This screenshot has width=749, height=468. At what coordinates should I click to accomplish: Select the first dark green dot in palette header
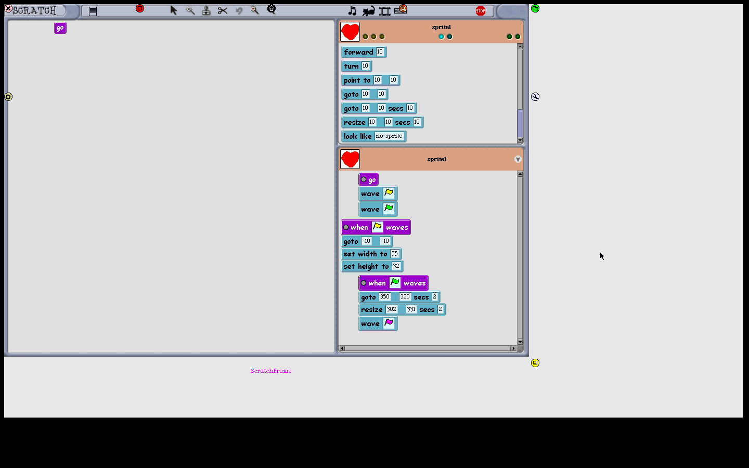tap(509, 36)
